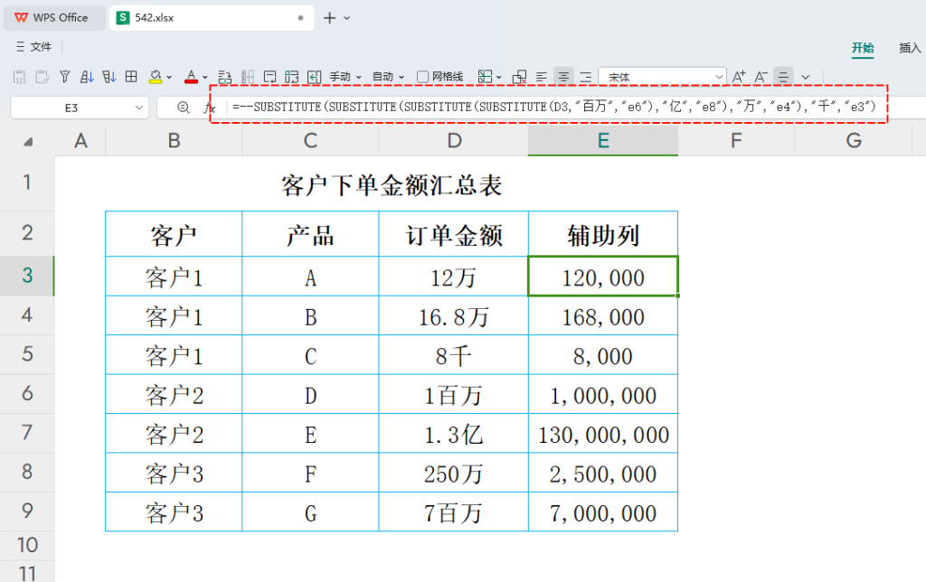Click the decrease font size icon

pos(761,77)
